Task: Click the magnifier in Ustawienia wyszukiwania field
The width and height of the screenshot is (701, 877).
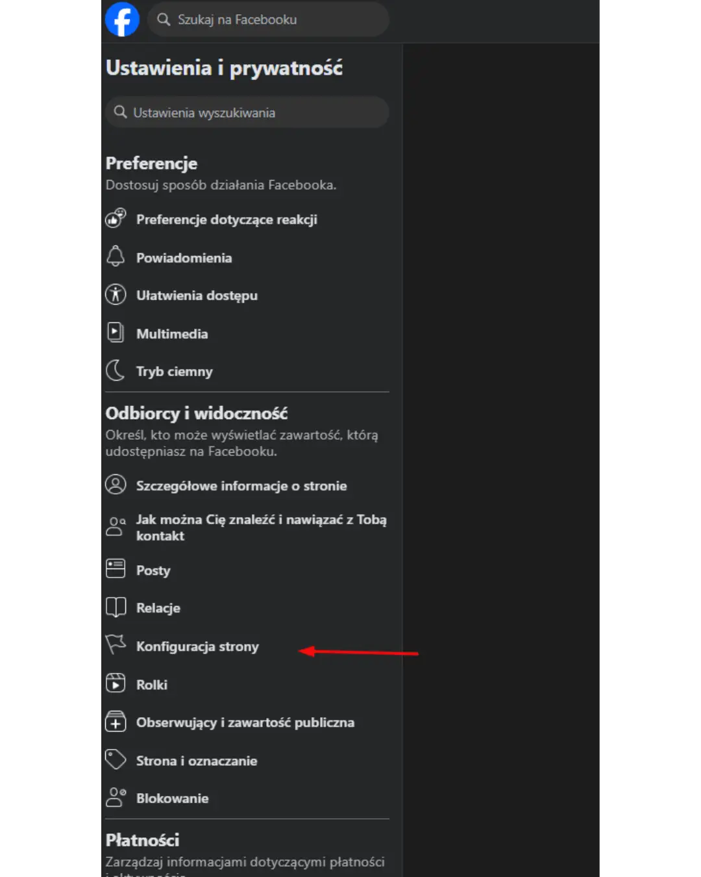Action: (120, 112)
